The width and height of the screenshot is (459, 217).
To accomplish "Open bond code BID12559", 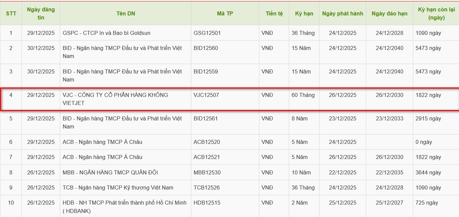I will pyautogui.click(x=206, y=71).
